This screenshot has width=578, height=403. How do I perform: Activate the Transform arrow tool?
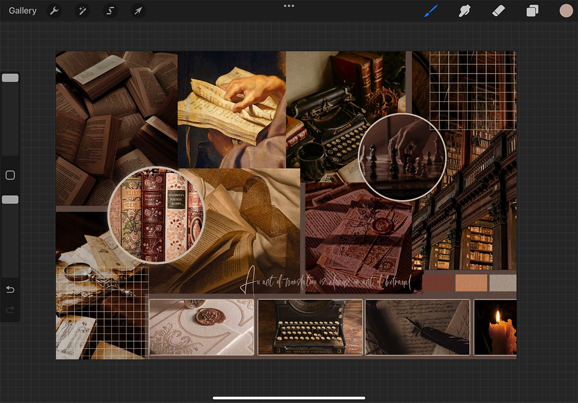(x=138, y=11)
